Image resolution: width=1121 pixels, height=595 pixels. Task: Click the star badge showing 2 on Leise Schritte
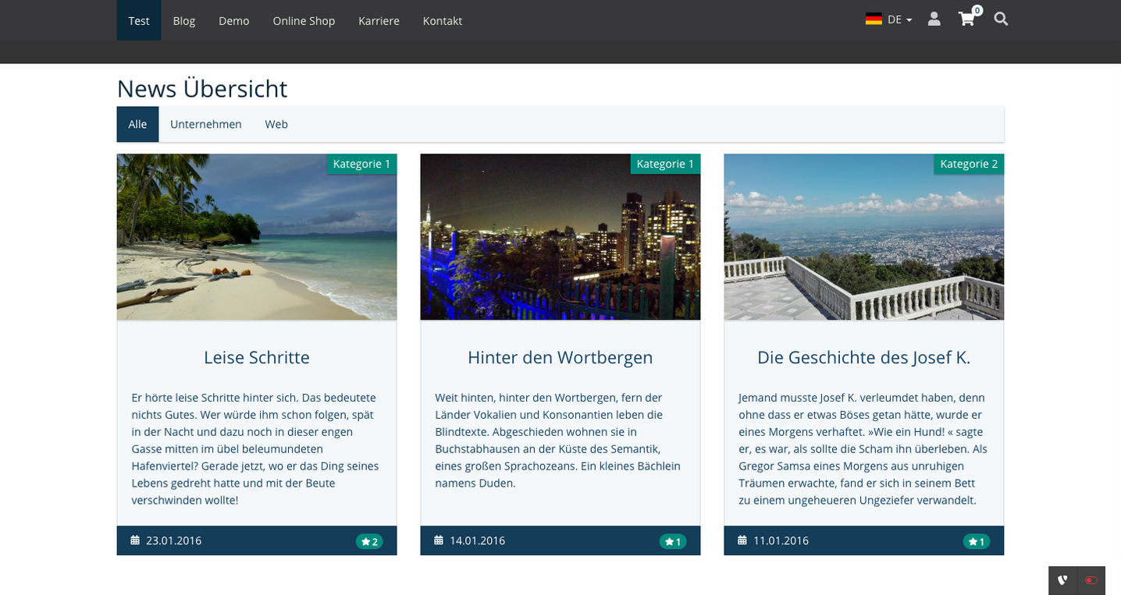[368, 540]
